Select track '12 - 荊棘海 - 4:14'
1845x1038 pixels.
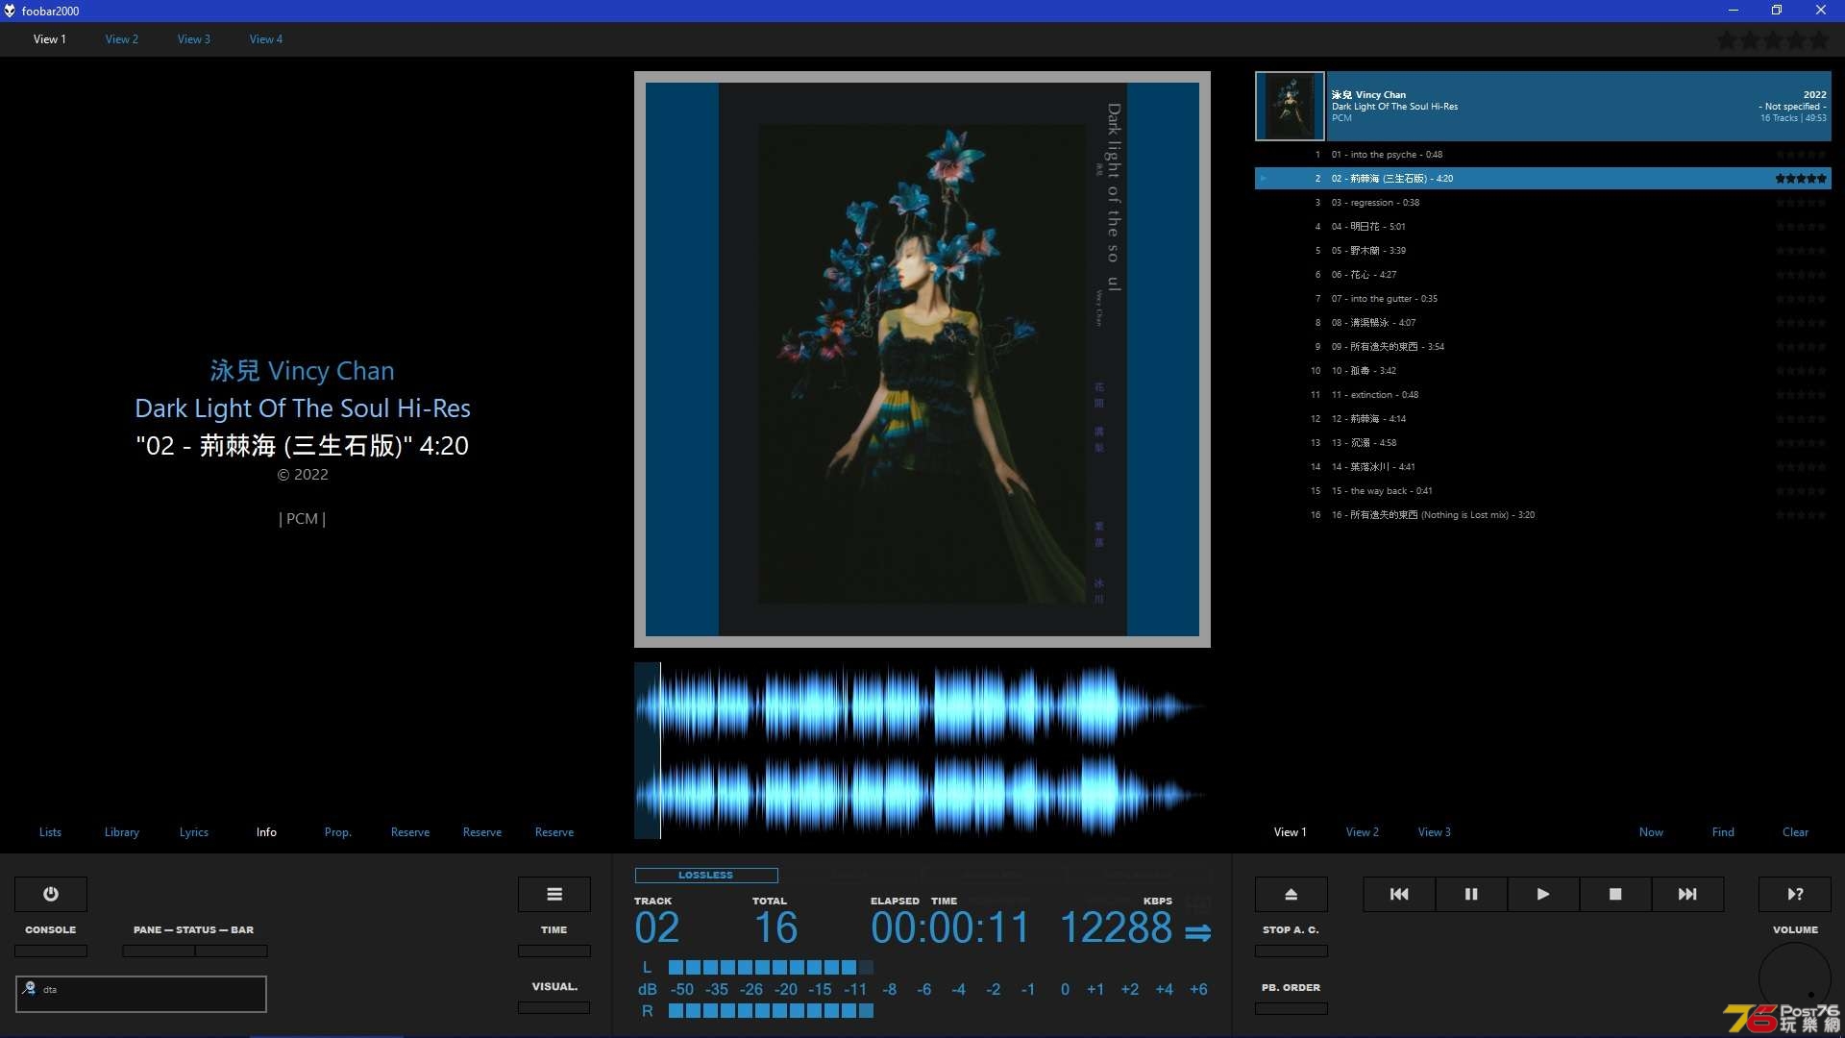[x=1543, y=419]
